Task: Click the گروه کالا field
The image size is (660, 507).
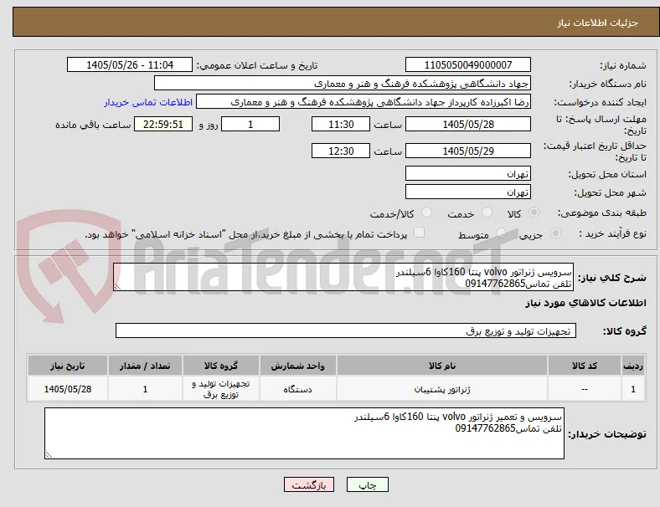Action: click(346, 330)
